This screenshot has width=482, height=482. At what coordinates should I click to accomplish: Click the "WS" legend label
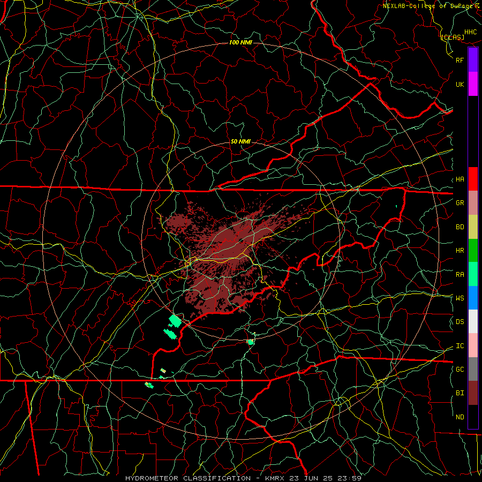[460, 298]
